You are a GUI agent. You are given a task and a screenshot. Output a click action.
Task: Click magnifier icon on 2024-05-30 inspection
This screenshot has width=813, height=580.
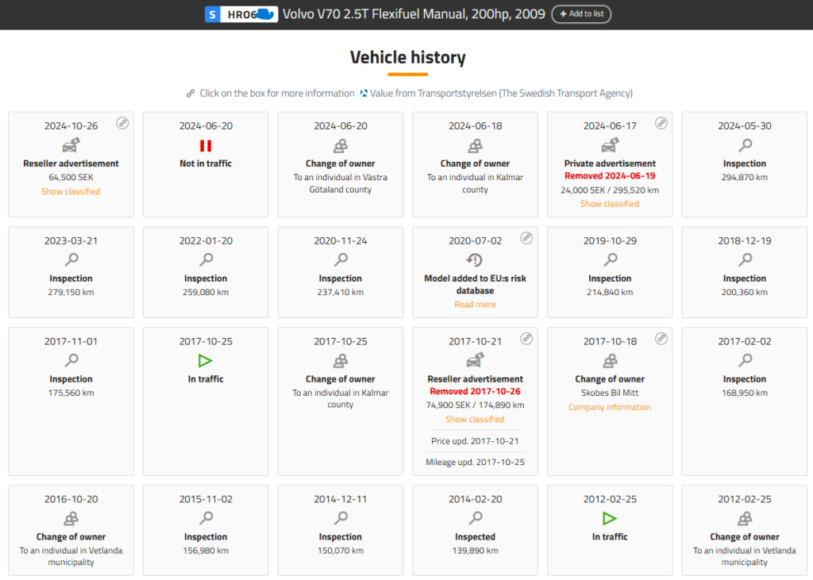(x=745, y=145)
